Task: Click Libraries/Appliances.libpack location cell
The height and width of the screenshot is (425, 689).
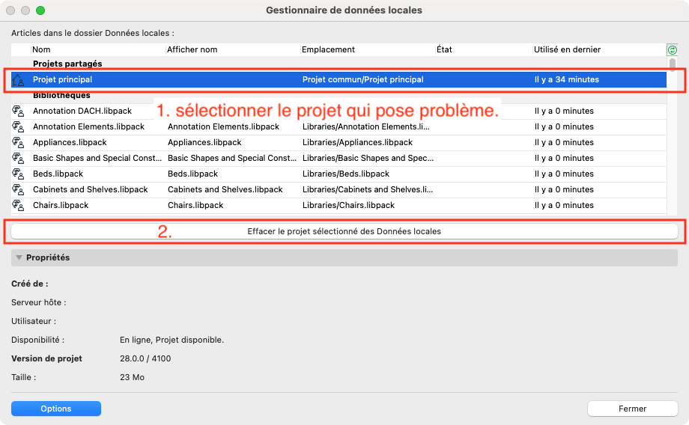Action: point(358,143)
